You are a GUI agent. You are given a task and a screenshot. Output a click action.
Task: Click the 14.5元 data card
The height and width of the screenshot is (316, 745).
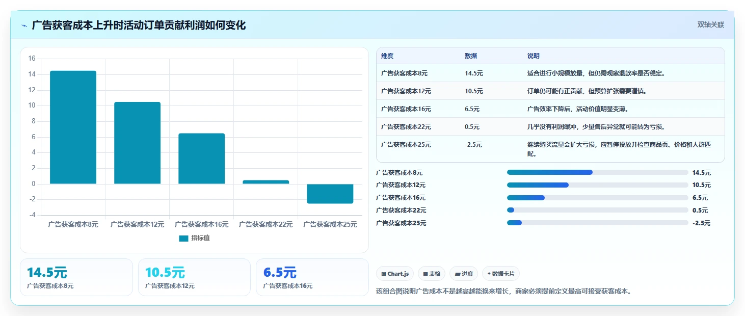(x=76, y=277)
